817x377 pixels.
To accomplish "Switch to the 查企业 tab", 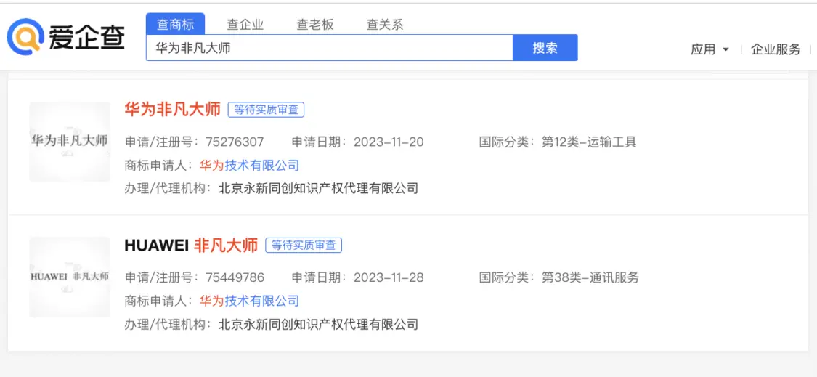I will 245,25.
